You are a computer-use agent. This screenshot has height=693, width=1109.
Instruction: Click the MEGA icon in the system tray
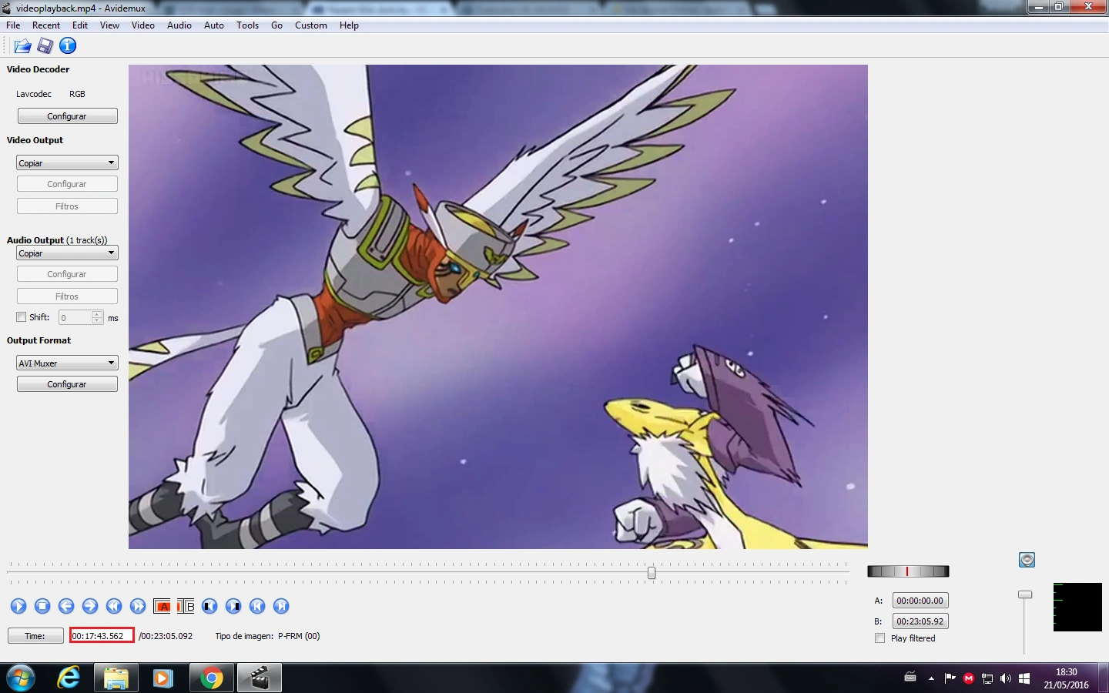969,678
